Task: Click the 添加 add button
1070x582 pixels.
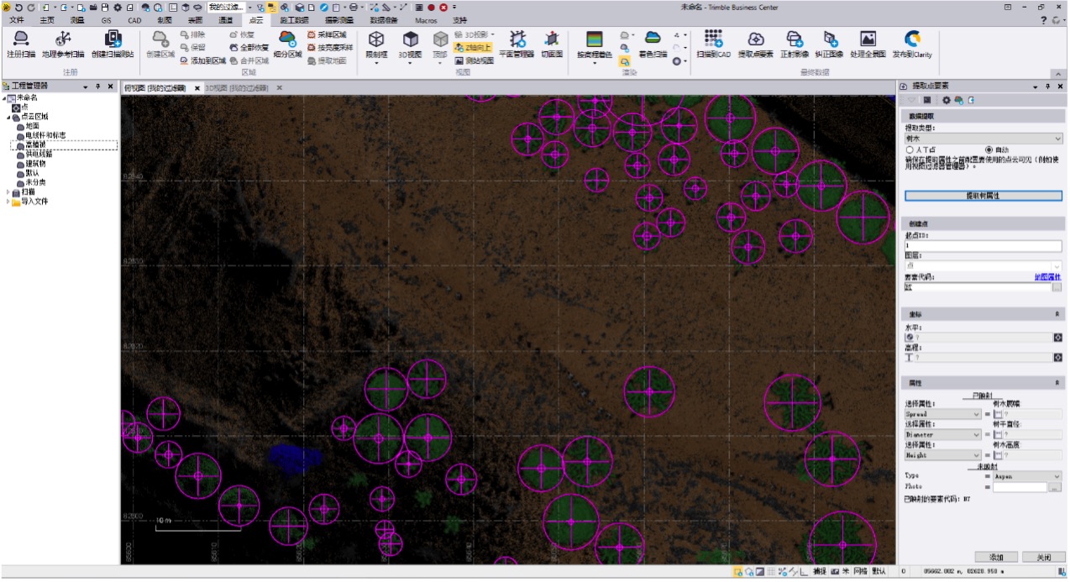Action: pos(996,557)
